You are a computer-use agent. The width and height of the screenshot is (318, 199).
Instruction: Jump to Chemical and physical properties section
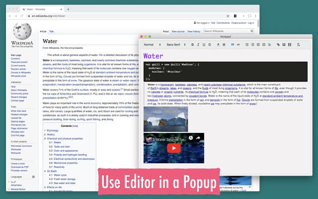tap(65, 139)
